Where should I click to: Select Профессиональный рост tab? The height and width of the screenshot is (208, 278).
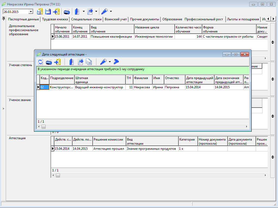click(204, 19)
